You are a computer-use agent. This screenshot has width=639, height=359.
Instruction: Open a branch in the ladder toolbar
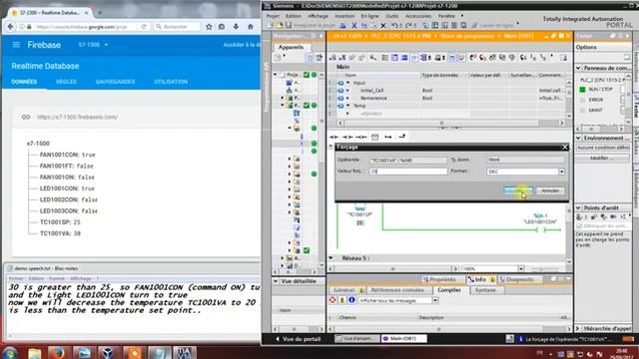388,137
